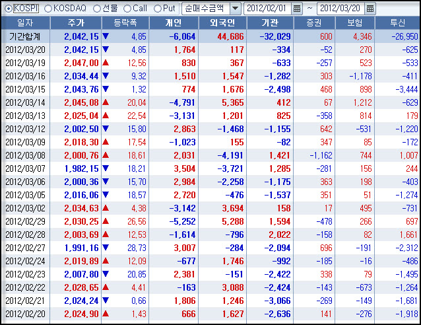Click up arrow next to 2,045.08
This screenshot has height=325, width=421.
tap(106, 102)
